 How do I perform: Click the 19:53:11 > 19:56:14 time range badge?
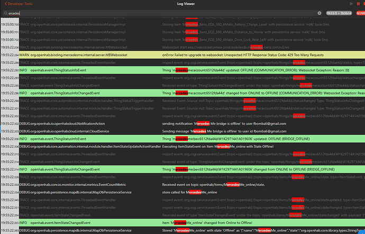pyautogui.click(x=339, y=13)
